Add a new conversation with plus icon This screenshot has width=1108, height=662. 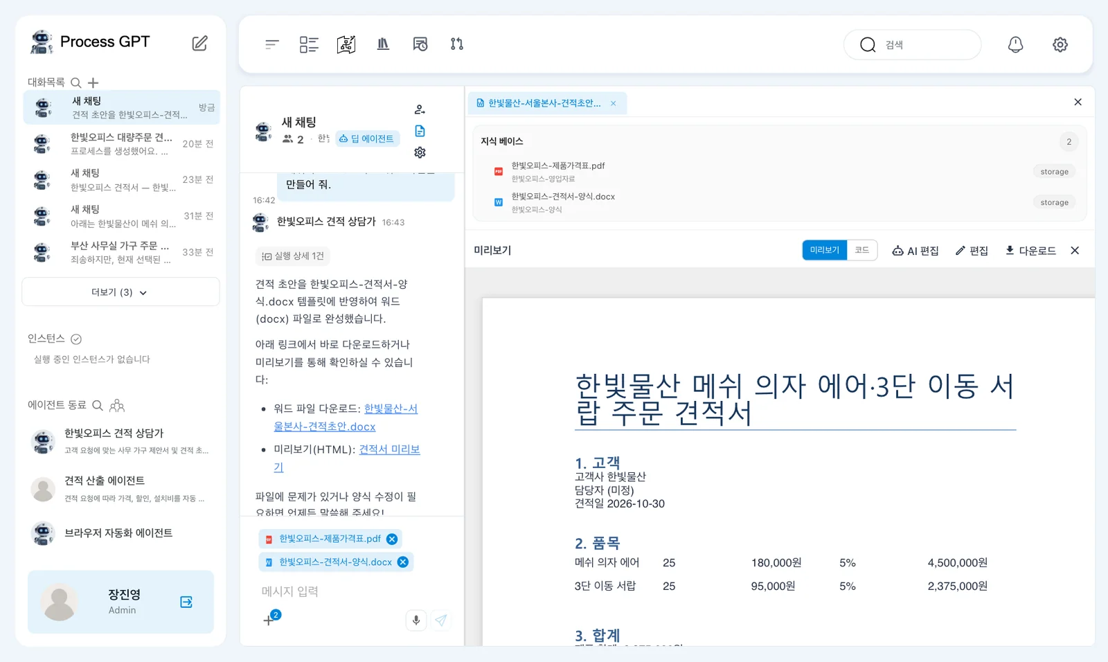[x=93, y=82]
